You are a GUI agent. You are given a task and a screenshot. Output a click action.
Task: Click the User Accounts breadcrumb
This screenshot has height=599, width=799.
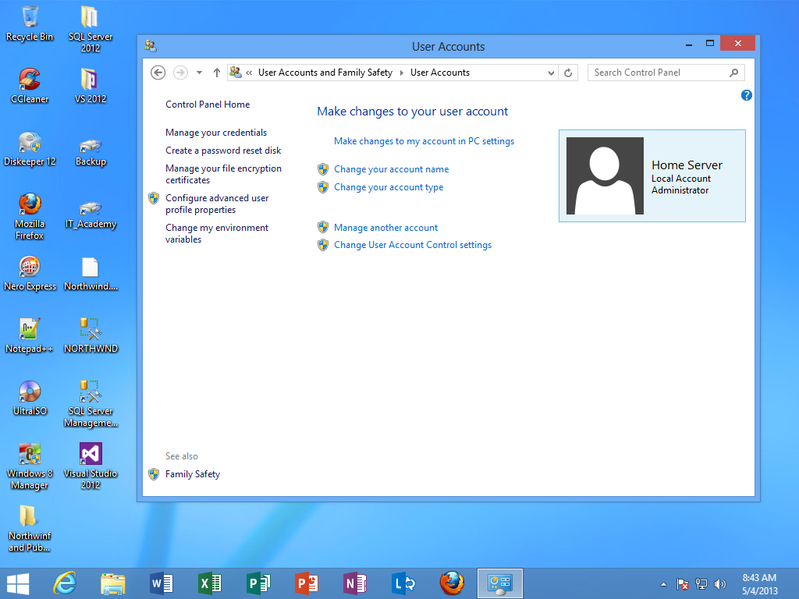pos(440,73)
